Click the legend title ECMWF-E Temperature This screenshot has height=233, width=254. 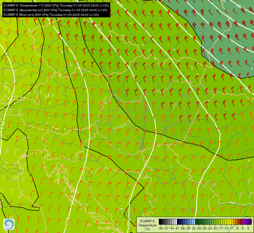point(147,223)
